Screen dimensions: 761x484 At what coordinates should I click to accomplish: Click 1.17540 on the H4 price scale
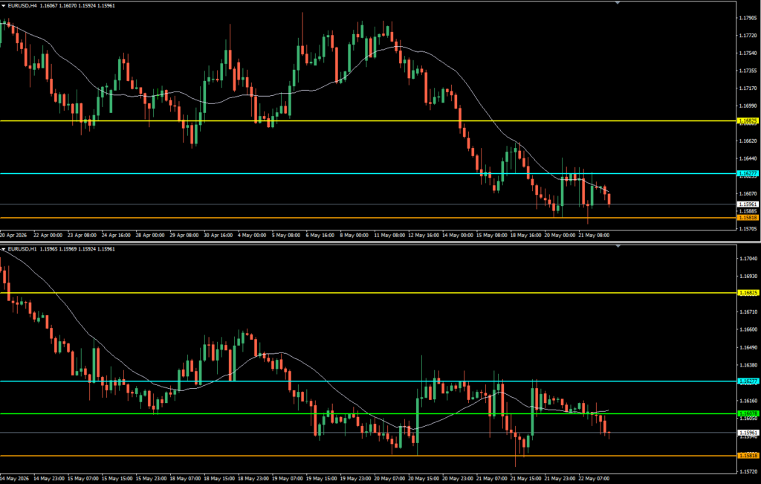click(x=748, y=53)
